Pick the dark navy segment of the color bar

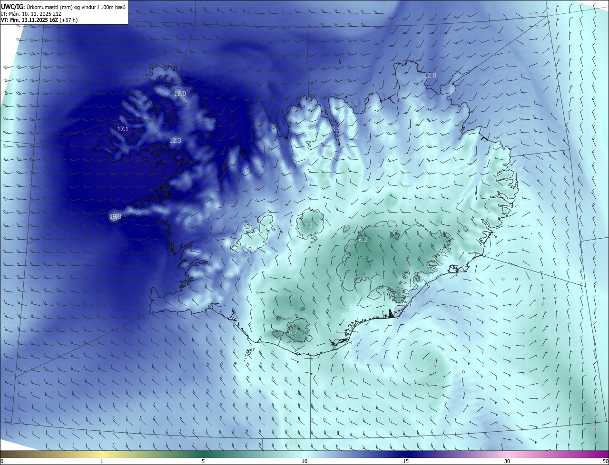406,454
